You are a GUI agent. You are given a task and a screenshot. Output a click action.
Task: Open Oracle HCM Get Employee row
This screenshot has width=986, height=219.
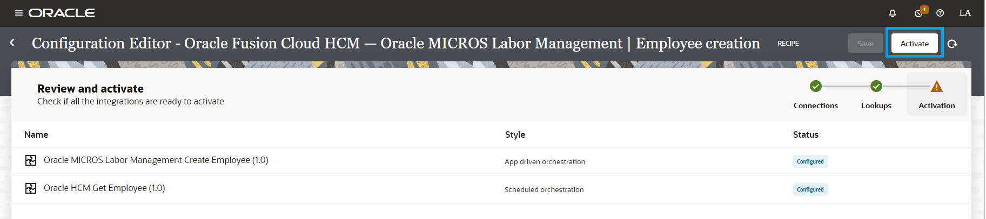tap(104, 188)
